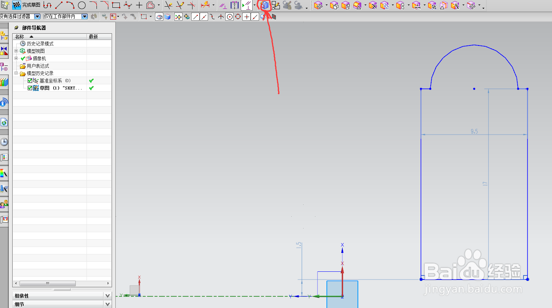Select the Circle drawing tool
Screen dimensions: 552x308
(82, 5)
